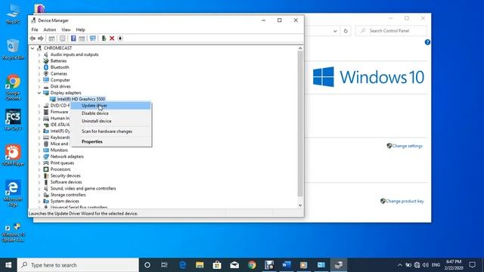Open Task View on taskbar
The width and height of the screenshot is (484, 272).
point(164,265)
